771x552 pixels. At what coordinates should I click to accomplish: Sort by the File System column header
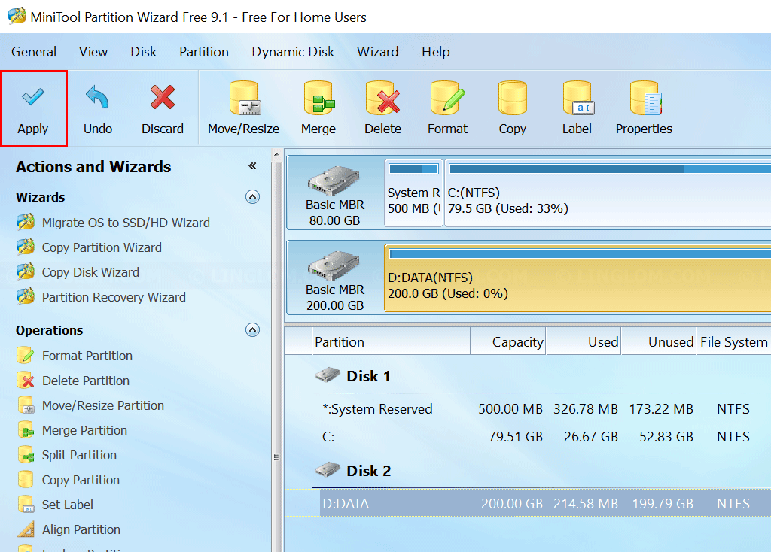click(733, 342)
